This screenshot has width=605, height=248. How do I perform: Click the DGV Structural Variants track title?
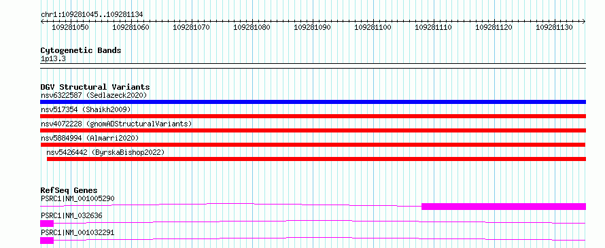95,87
